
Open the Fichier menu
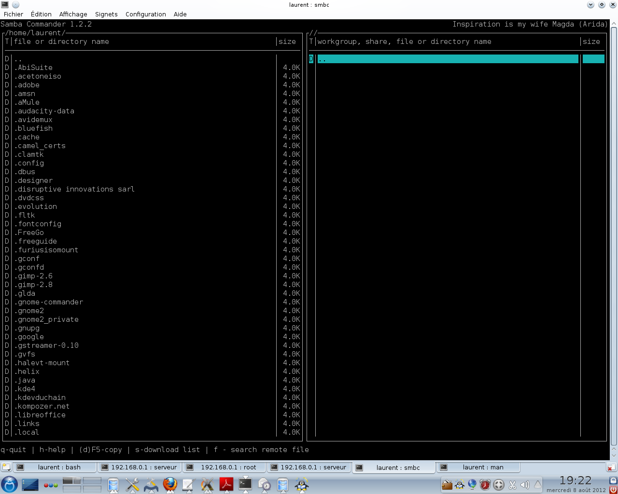(x=14, y=14)
